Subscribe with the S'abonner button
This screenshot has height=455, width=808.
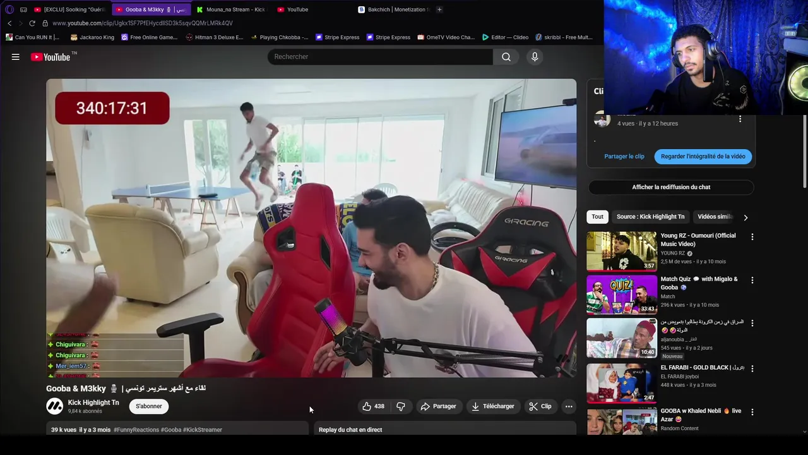click(x=149, y=406)
